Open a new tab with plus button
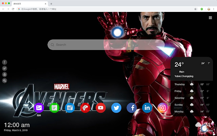This screenshot has height=136, width=217. (51, 4)
